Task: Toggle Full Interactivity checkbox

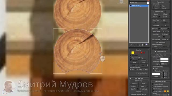Action: click(x=156, y=51)
